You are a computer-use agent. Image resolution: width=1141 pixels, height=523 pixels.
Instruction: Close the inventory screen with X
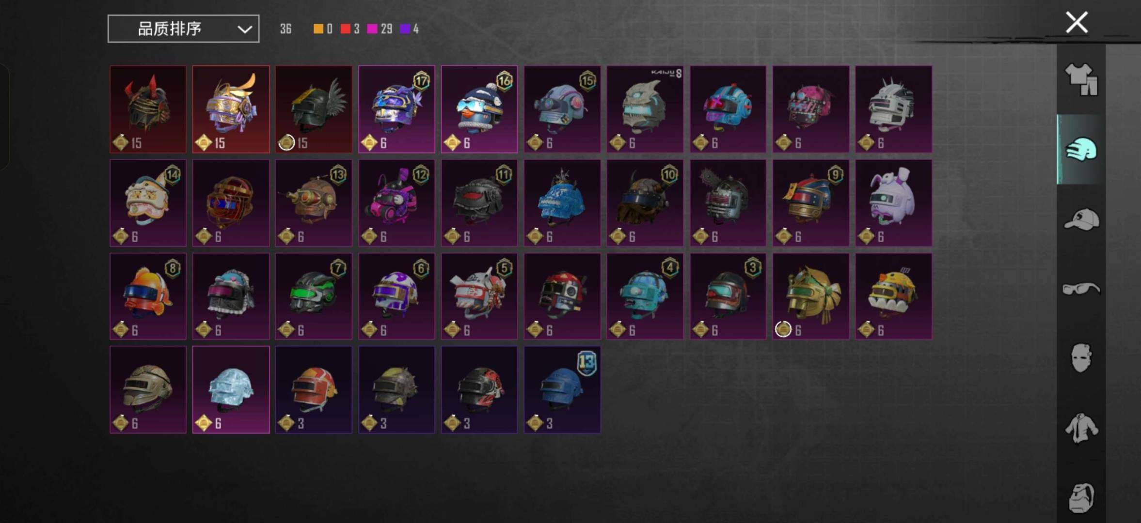(1077, 22)
